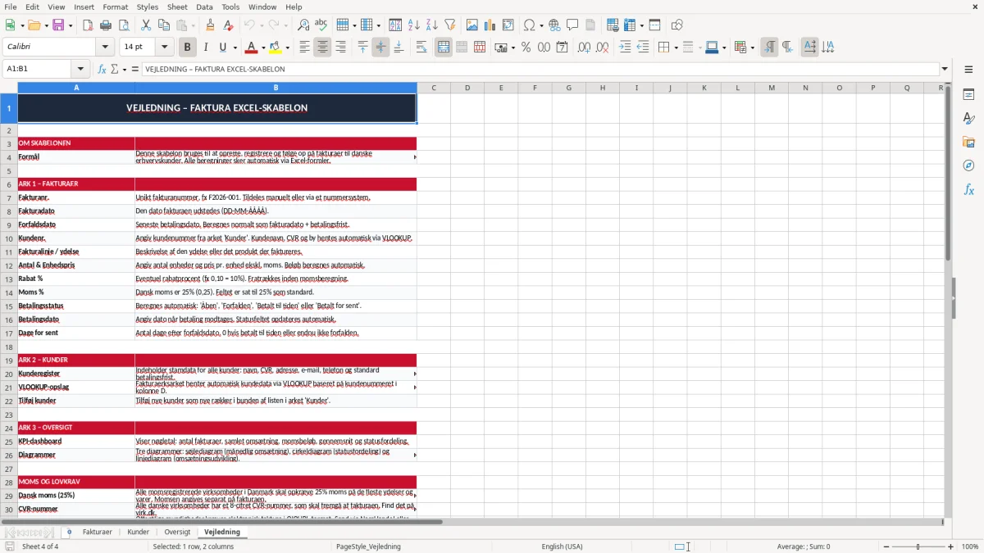The width and height of the screenshot is (984, 553).
Task: Open the Format menu
Action: point(115,7)
